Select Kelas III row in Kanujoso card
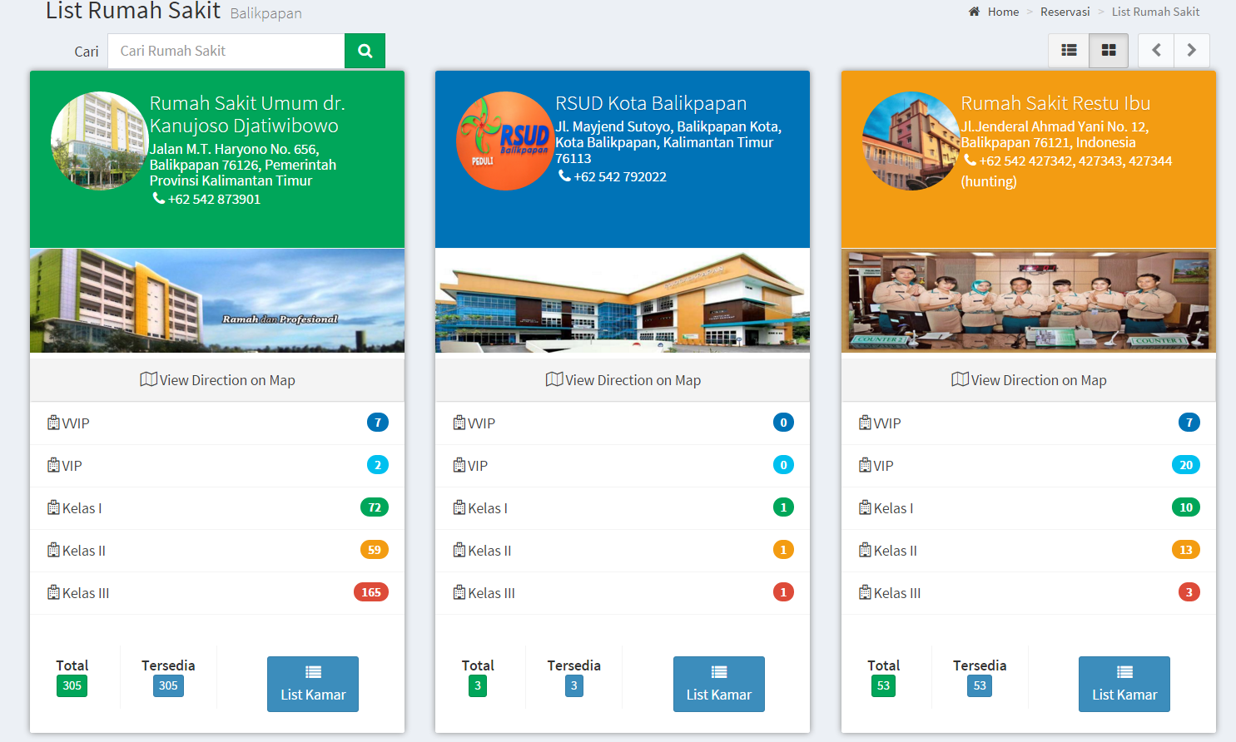Image resolution: width=1236 pixels, height=742 pixels. pyautogui.click(x=217, y=593)
